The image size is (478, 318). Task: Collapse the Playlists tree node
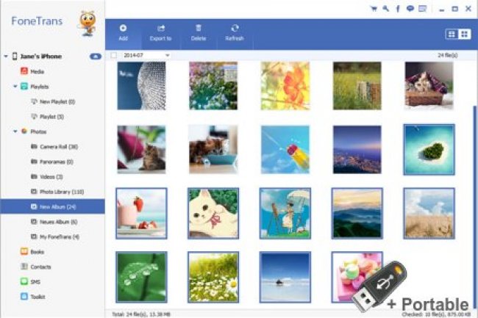(15, 87)
